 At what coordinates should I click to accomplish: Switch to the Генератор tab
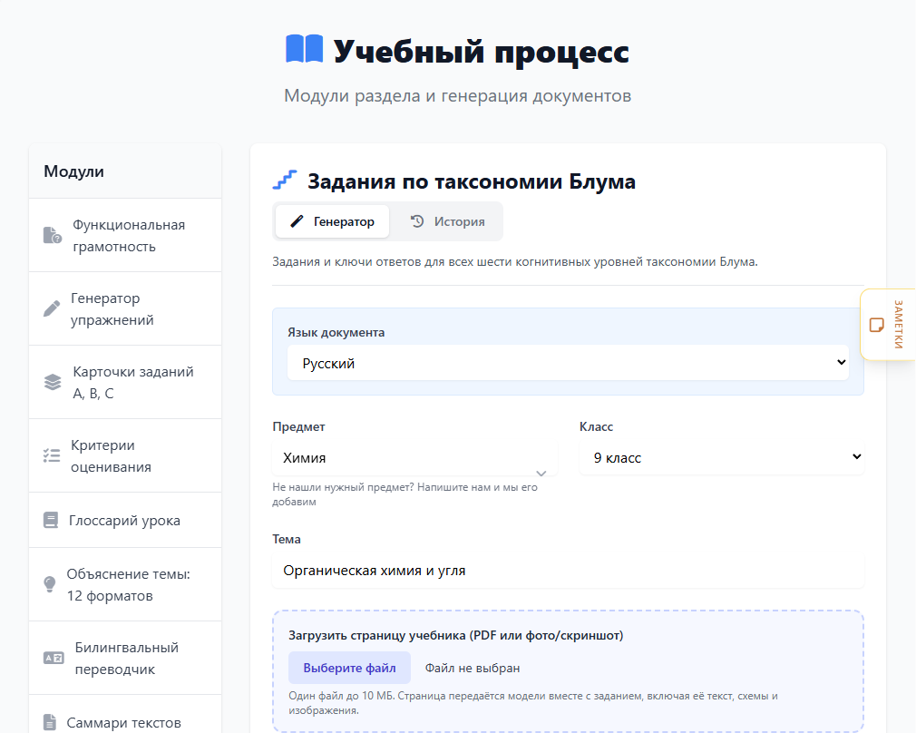333,221
